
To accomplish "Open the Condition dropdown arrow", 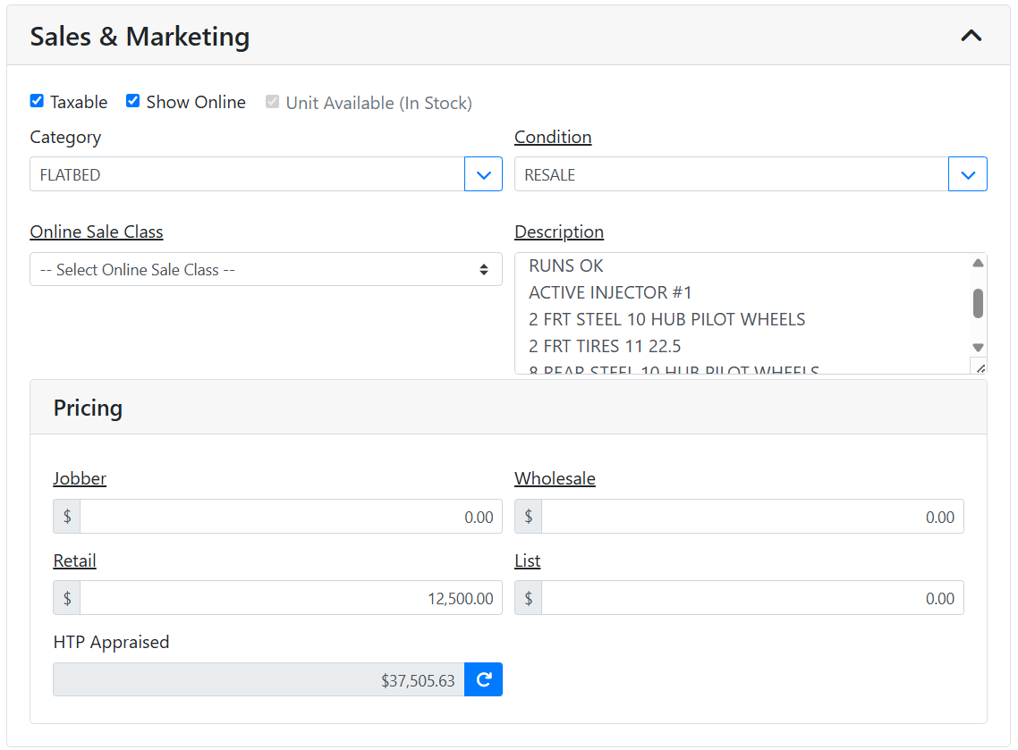I will (x=967, y=174).
